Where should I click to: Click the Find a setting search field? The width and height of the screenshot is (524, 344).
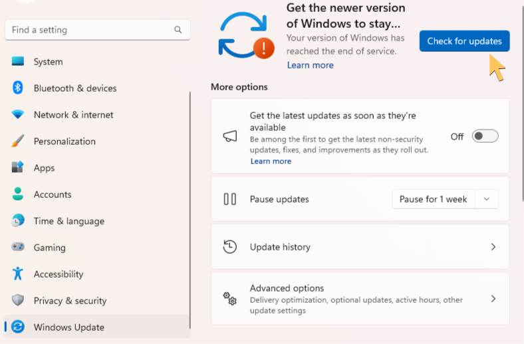98,30
